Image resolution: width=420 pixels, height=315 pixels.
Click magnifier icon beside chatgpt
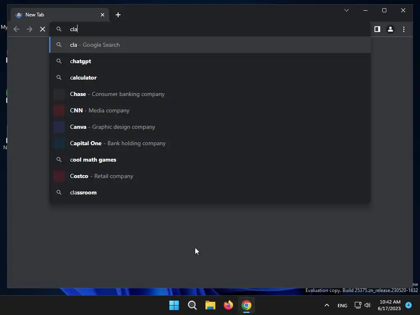[59, 62]
